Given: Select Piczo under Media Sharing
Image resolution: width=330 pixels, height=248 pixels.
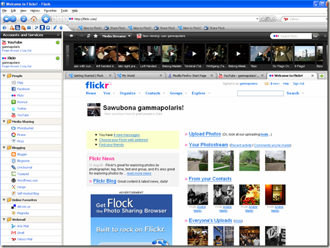Looking at the screenshot, I should [20, 141].
